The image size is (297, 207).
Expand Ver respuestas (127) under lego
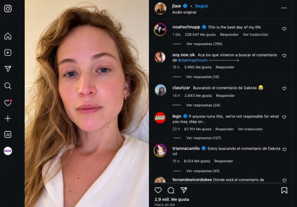point(204,138)
